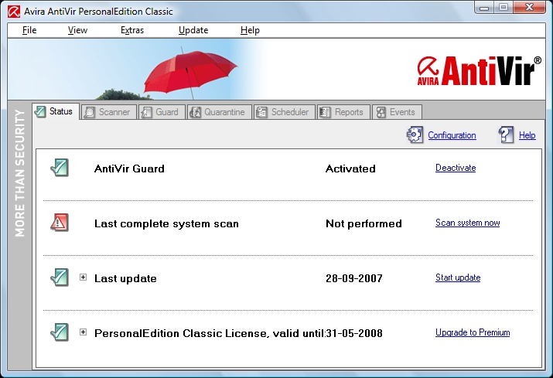This screenshot has height=378, width=553.
Task: Open the Update menu
Action: coord(193,30)
